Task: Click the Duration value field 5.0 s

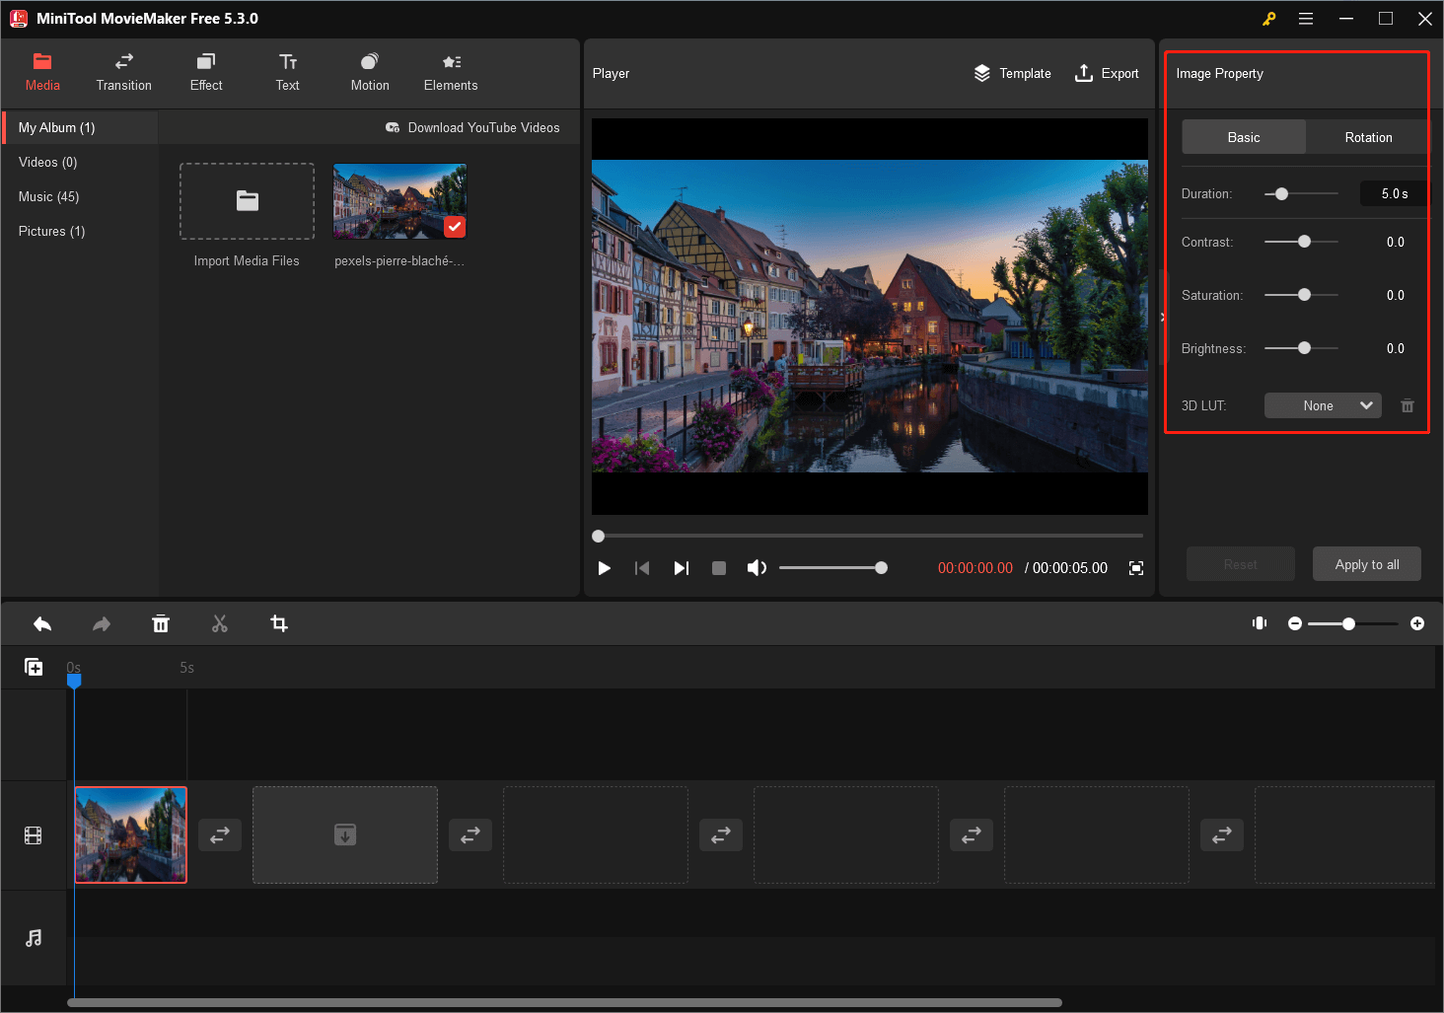Action: [x=1394, y=193]
